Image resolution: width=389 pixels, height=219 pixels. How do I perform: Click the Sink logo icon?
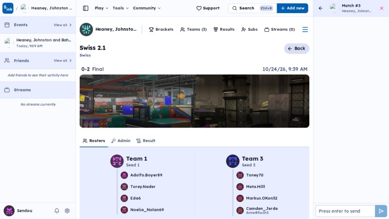click(8, 8)
